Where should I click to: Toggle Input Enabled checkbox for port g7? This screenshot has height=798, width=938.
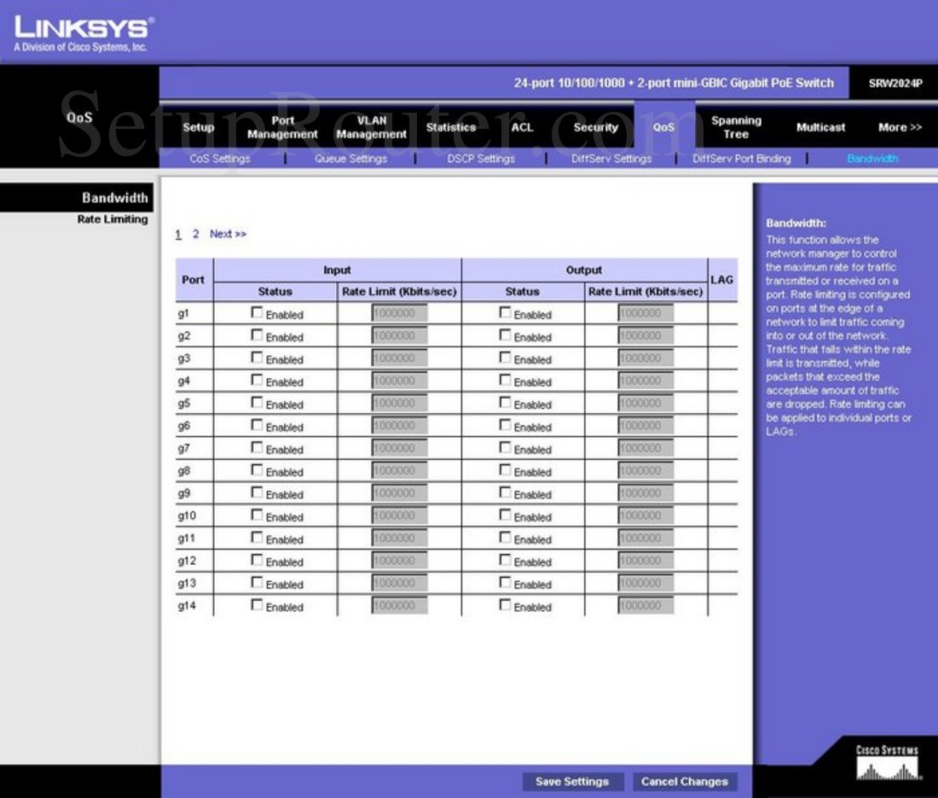(x=257, y=446)
